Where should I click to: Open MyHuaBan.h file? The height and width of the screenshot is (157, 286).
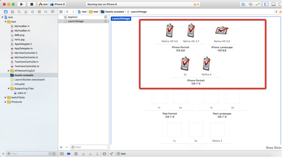(x=22, y=26)
